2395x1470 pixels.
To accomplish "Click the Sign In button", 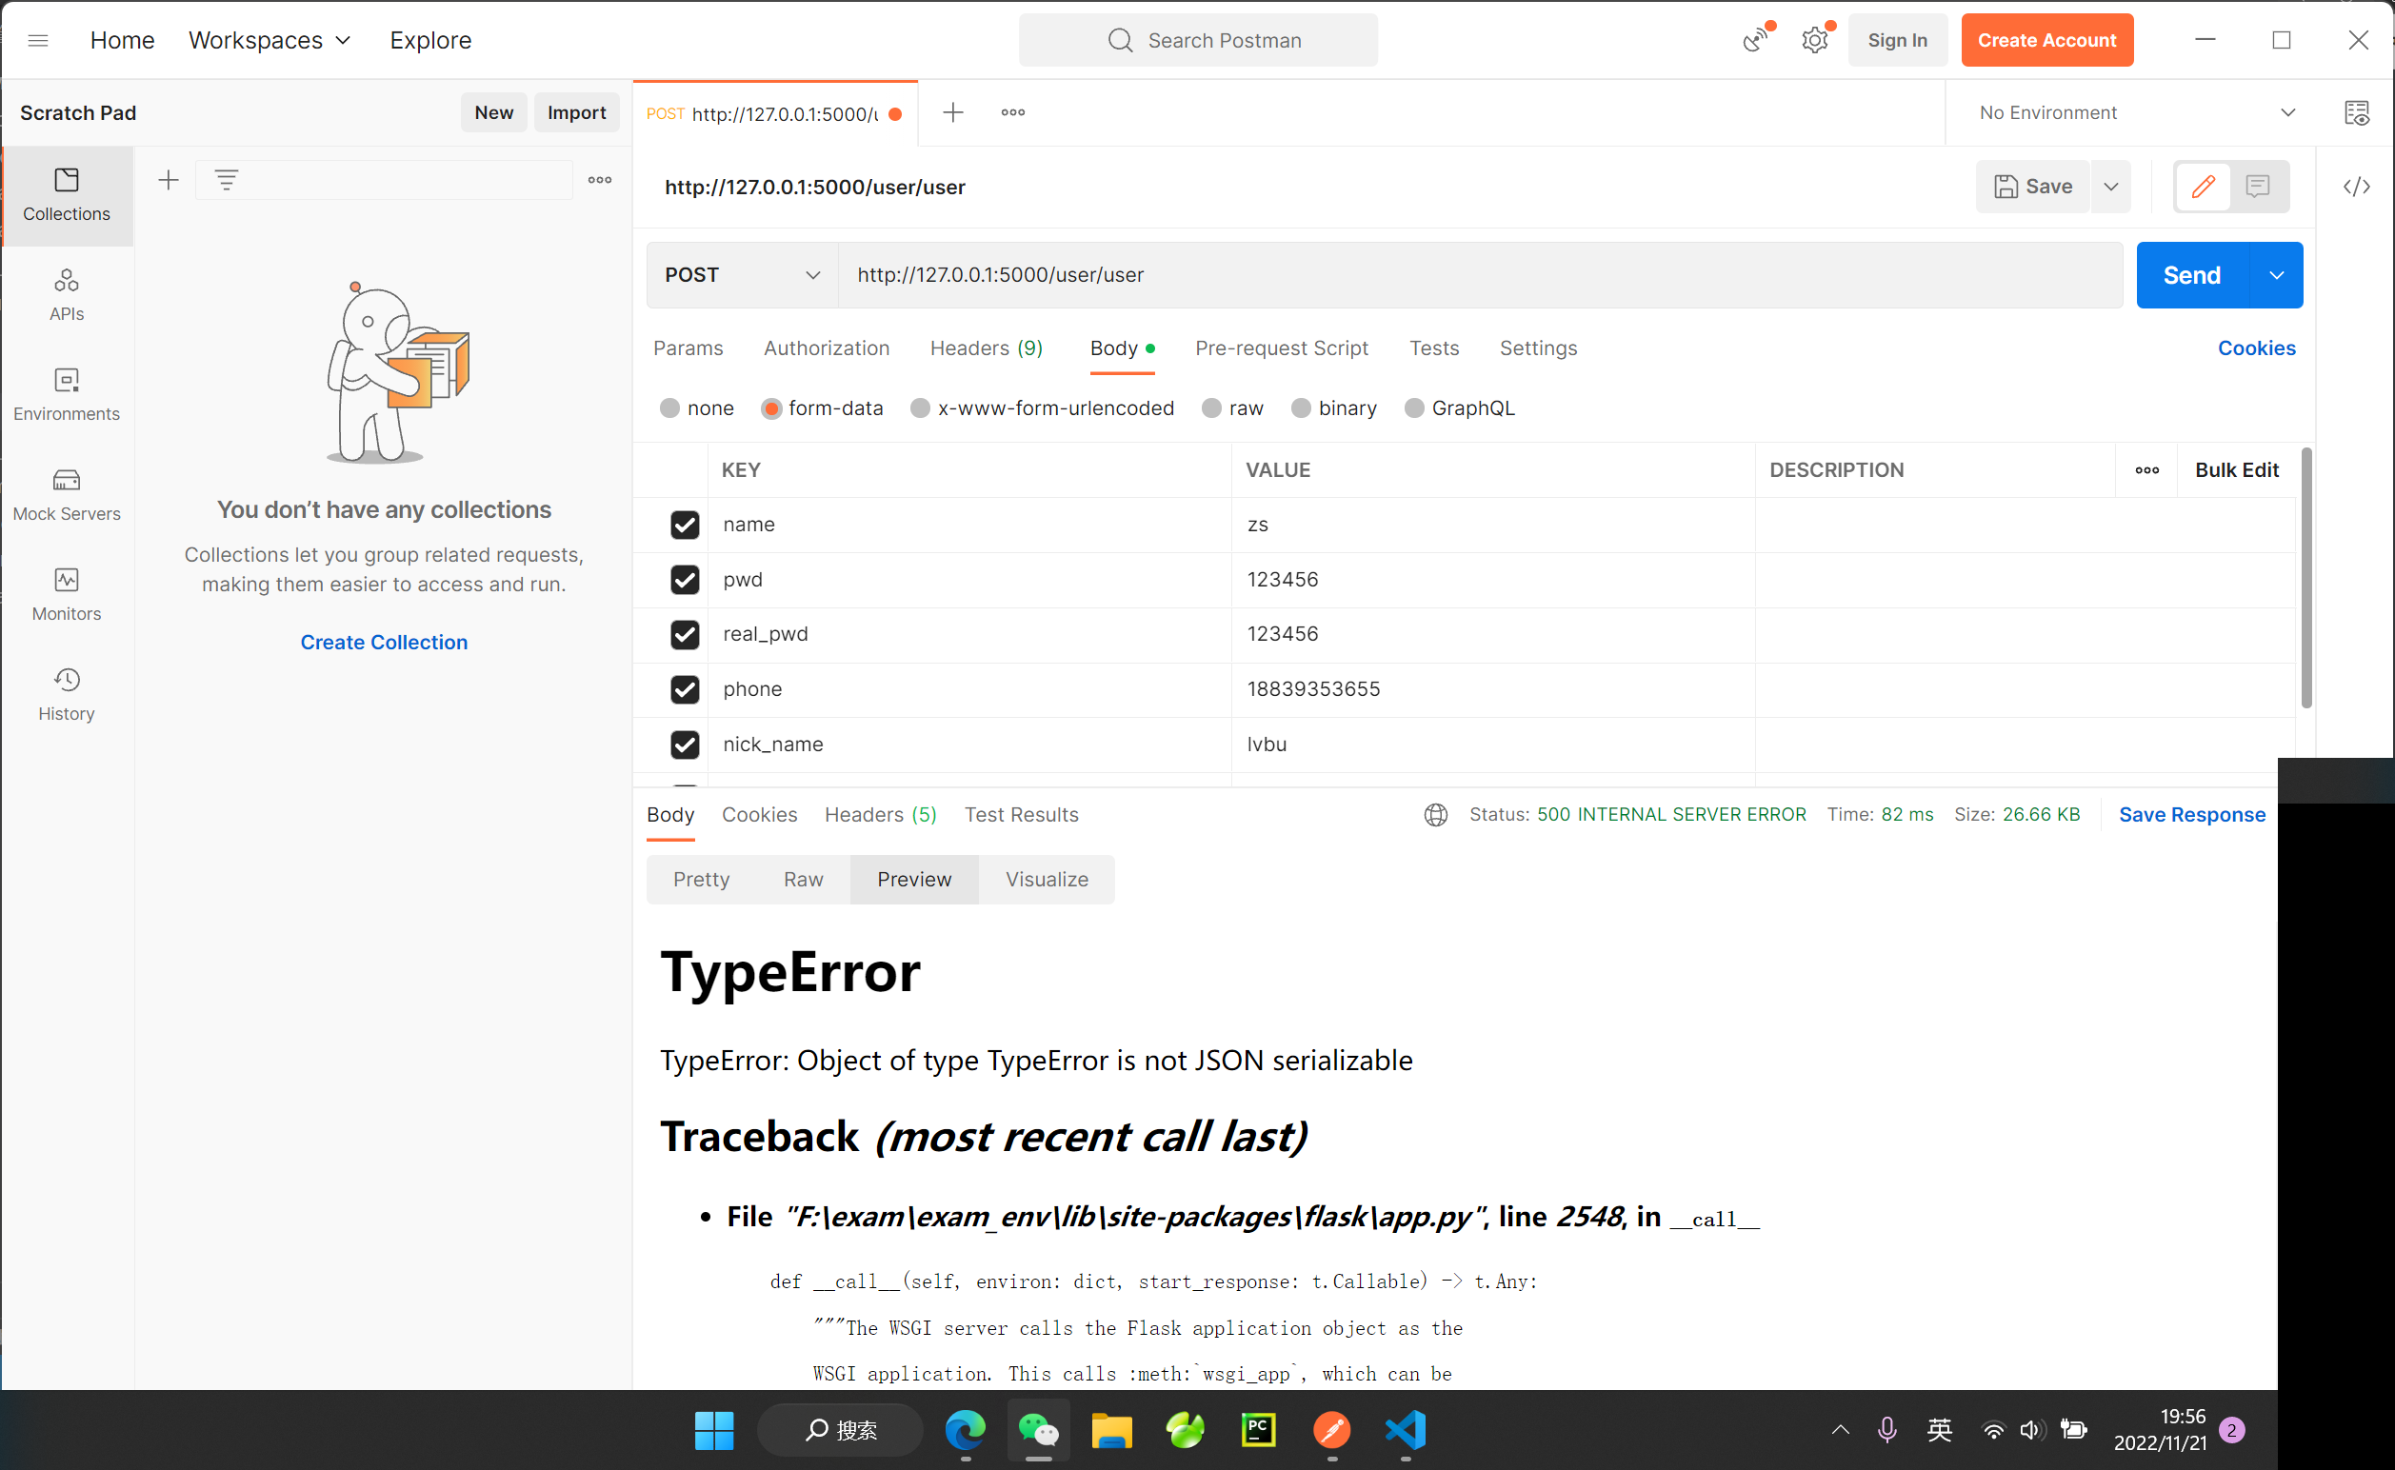I will pos(1897,40).
